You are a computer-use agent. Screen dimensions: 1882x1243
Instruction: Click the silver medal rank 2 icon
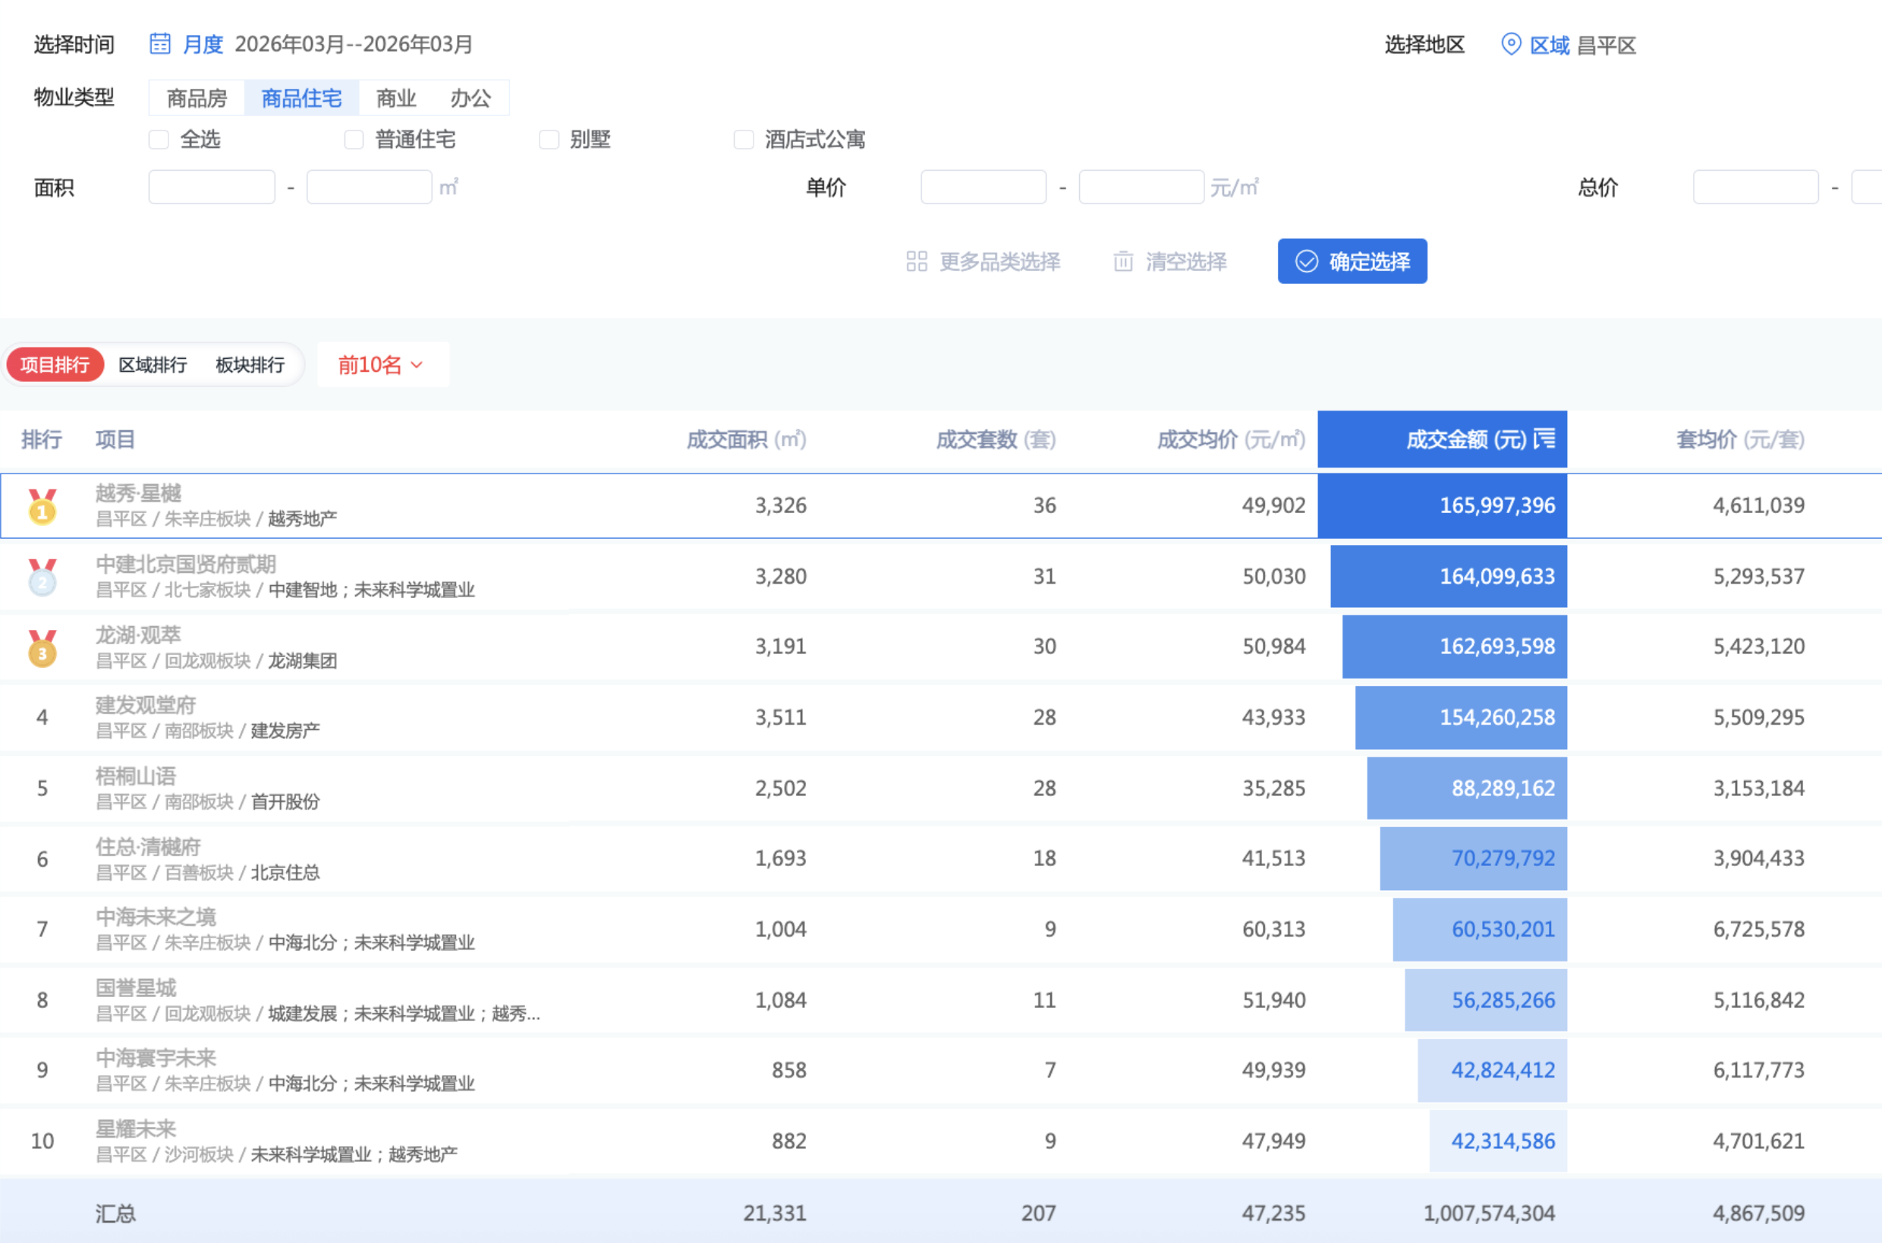tap(42, 578)
